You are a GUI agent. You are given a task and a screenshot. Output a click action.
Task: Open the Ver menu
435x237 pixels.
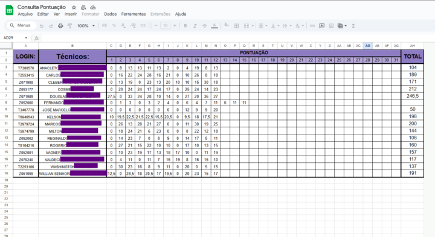pos(57,14)
